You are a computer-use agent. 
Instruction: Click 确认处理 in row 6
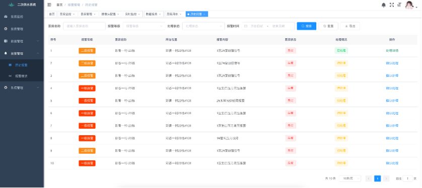(392, 113)
